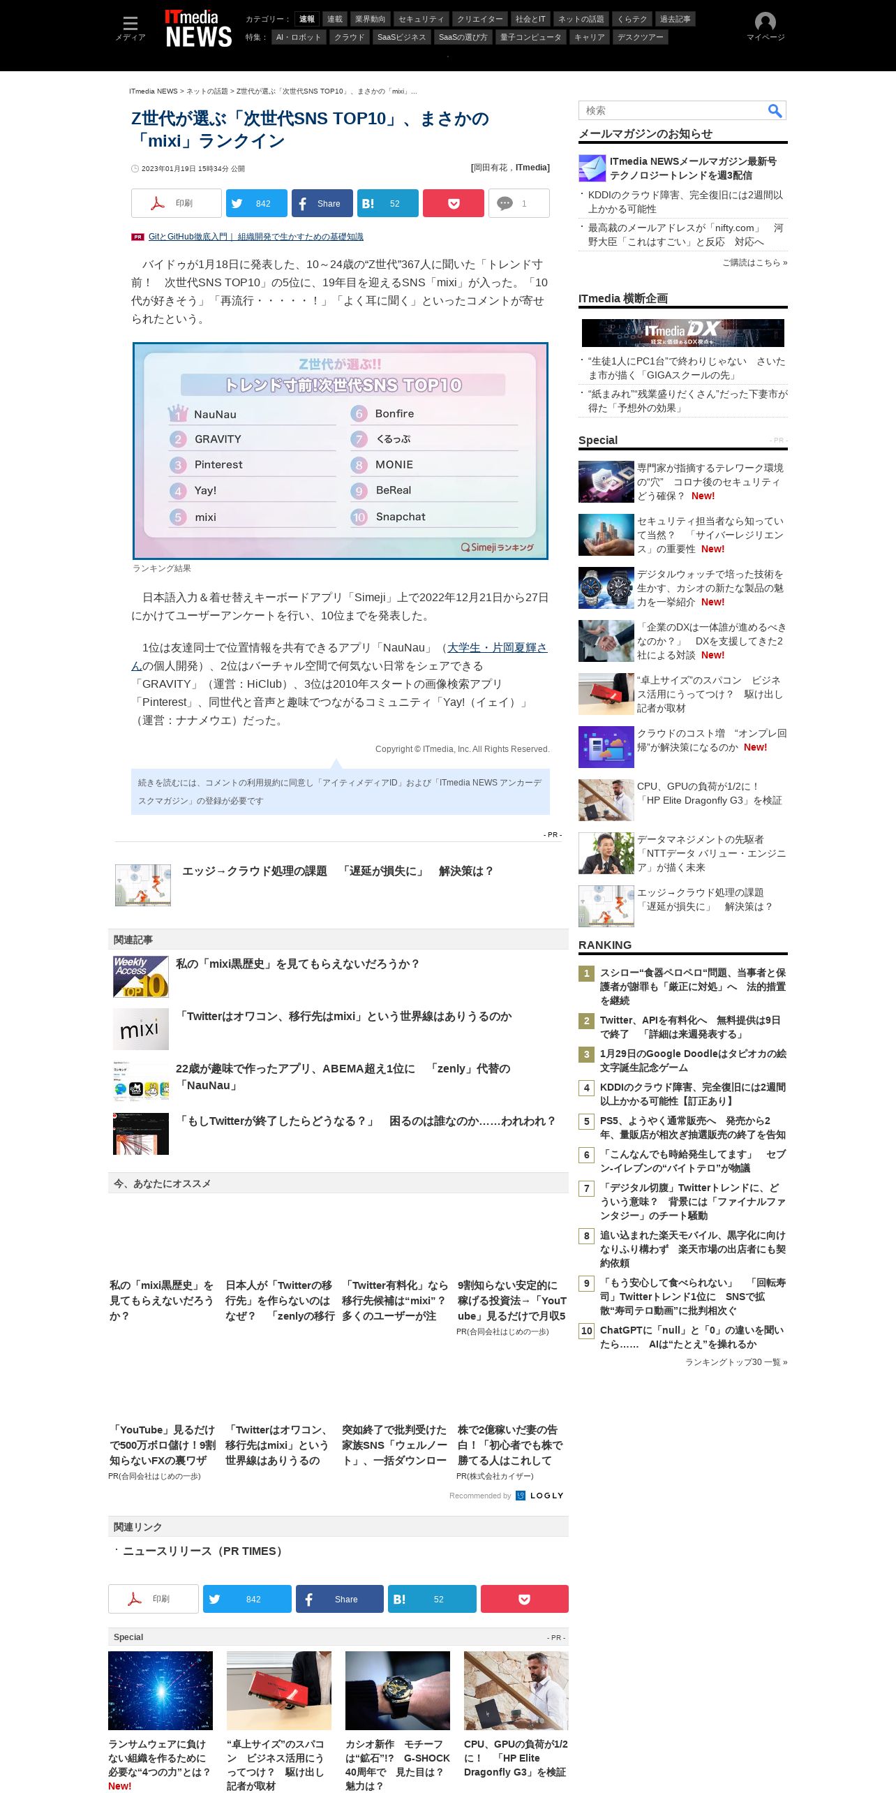Open カシオ G-SHOCK 40周年 special article
Screen dimensions: 896x1793
398,1764
